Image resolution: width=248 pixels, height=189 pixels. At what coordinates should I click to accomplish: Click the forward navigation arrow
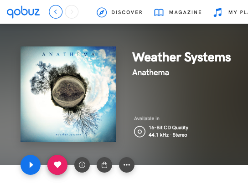pos(72,12)
